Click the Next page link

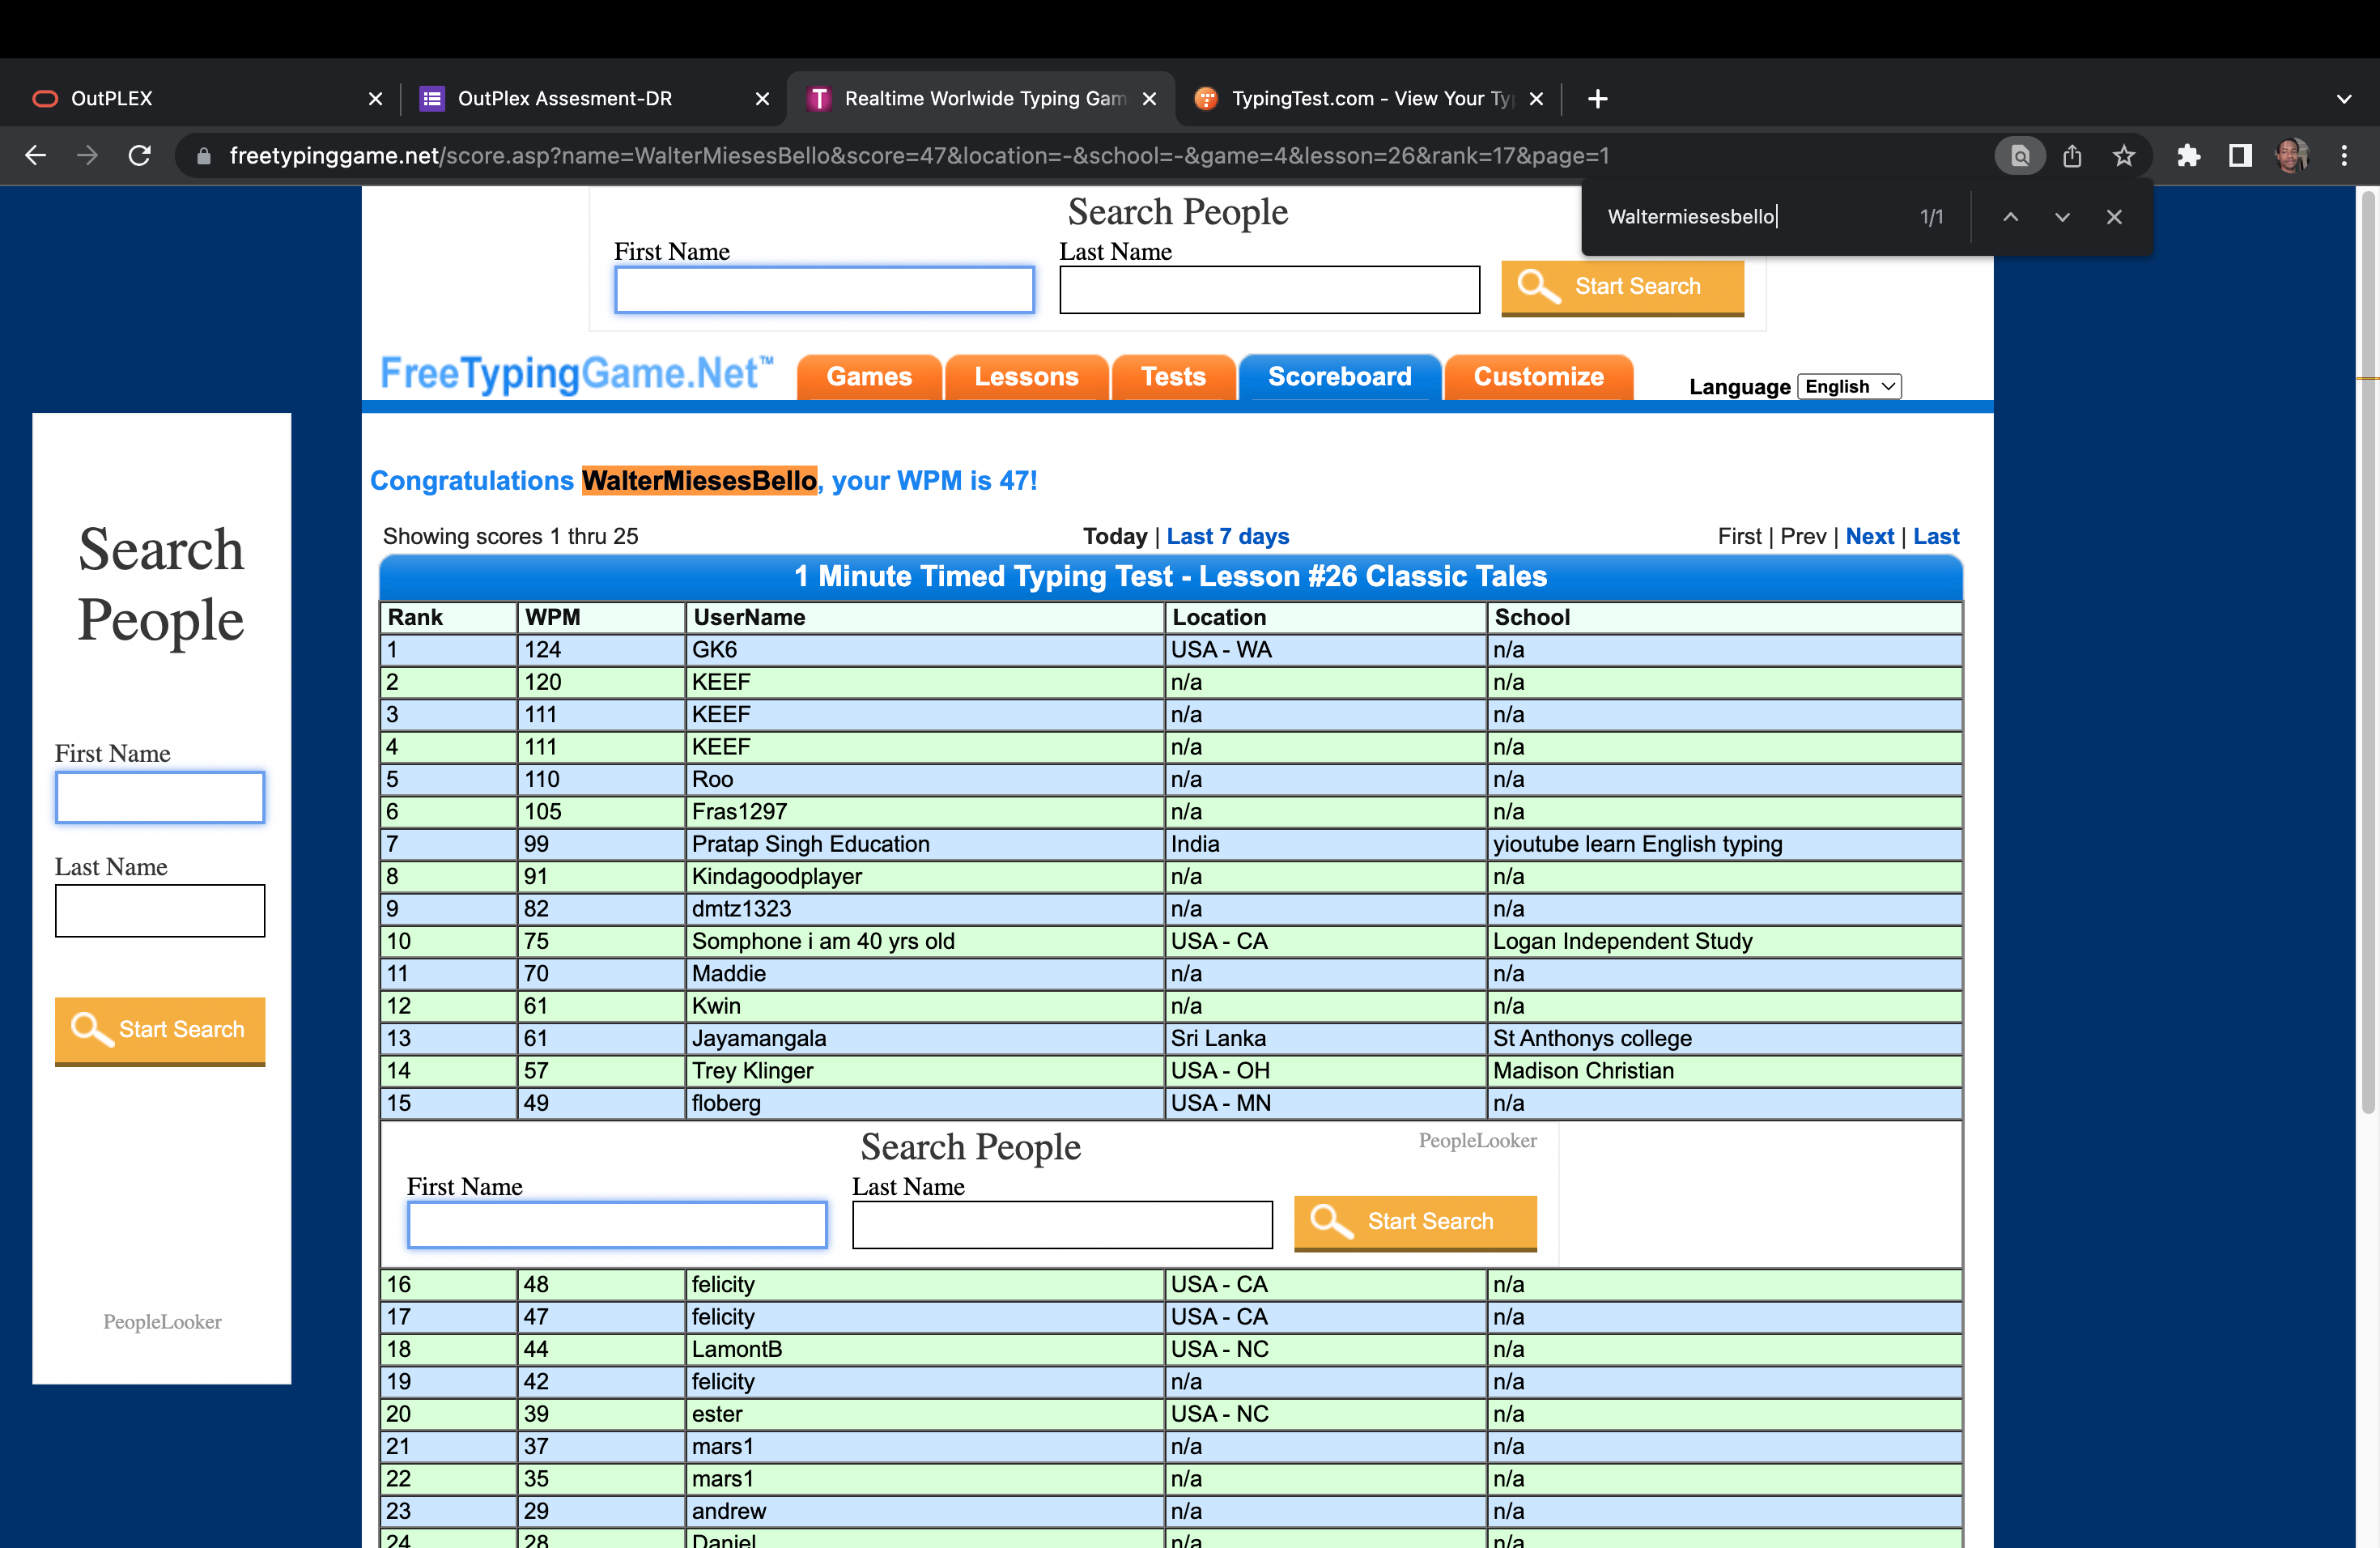point(1869,536)
